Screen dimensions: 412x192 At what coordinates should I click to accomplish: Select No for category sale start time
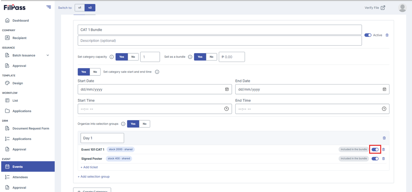coord(95,72)
